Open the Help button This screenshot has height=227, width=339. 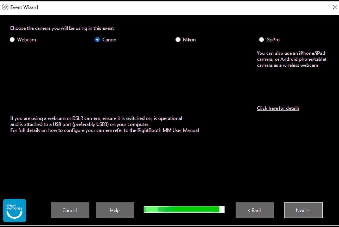click(x=115, y=210)
